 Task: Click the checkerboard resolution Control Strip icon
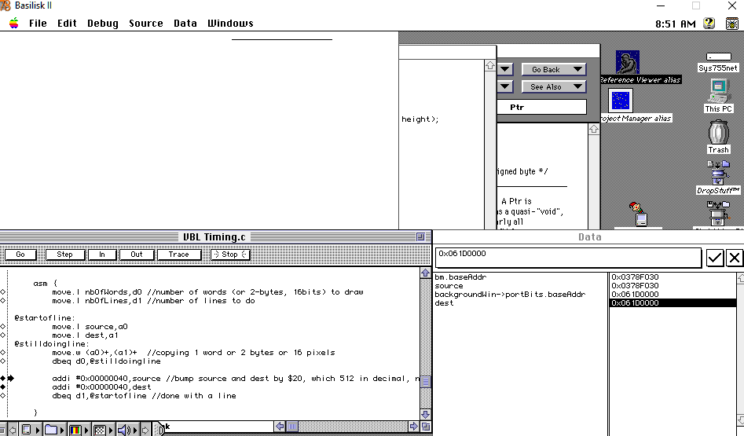[100, 430]
